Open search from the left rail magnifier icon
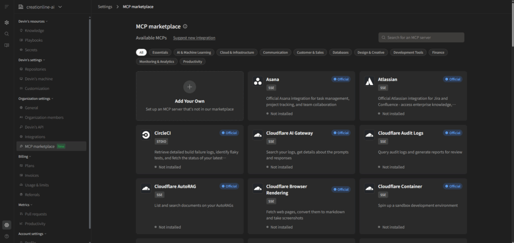The image size is (514, 243). click(x=7, y=34)
